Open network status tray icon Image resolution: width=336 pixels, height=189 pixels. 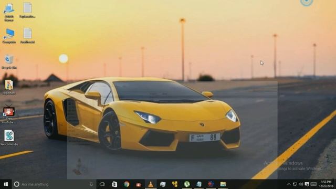295,184
